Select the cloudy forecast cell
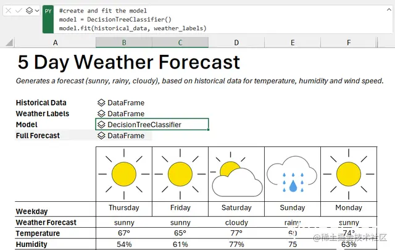Viewport: 395px width, 250px height. tap(236, 222)
